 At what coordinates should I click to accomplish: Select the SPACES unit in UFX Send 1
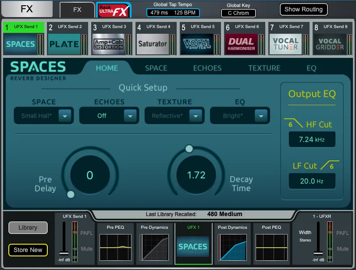click(21, 44)
